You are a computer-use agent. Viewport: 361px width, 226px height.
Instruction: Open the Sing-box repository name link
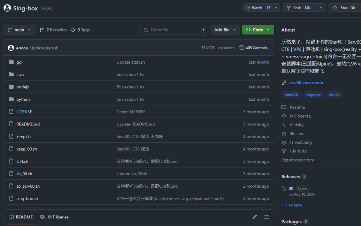(x=25, y=8)
